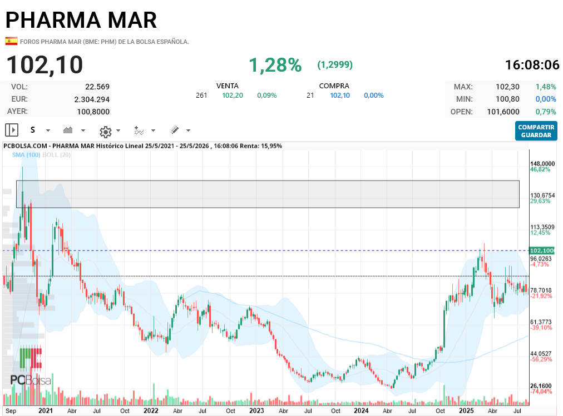
Task: Click the COMPRA quantity 21
Action: tap(310, 96)
